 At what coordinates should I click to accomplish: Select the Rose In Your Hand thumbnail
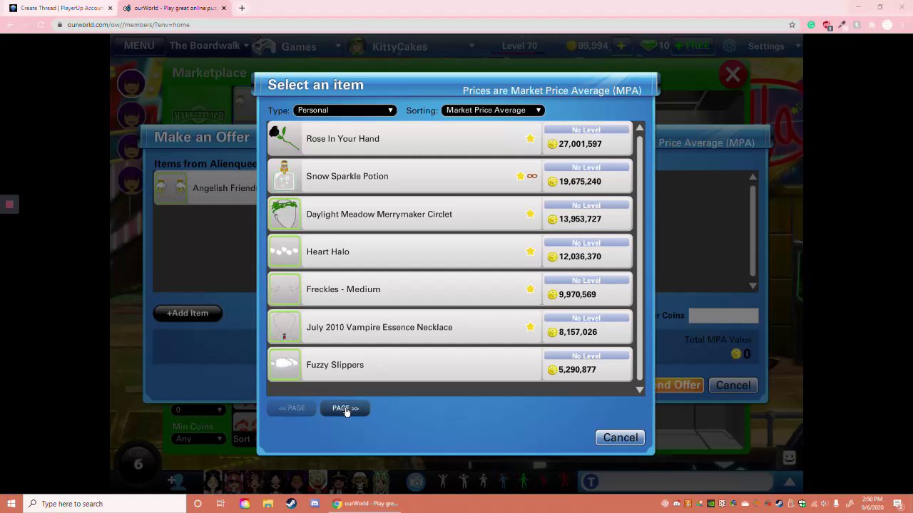coord(285,138)
